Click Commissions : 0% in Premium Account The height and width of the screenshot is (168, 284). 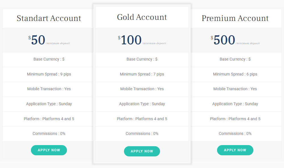coord(235,134)
